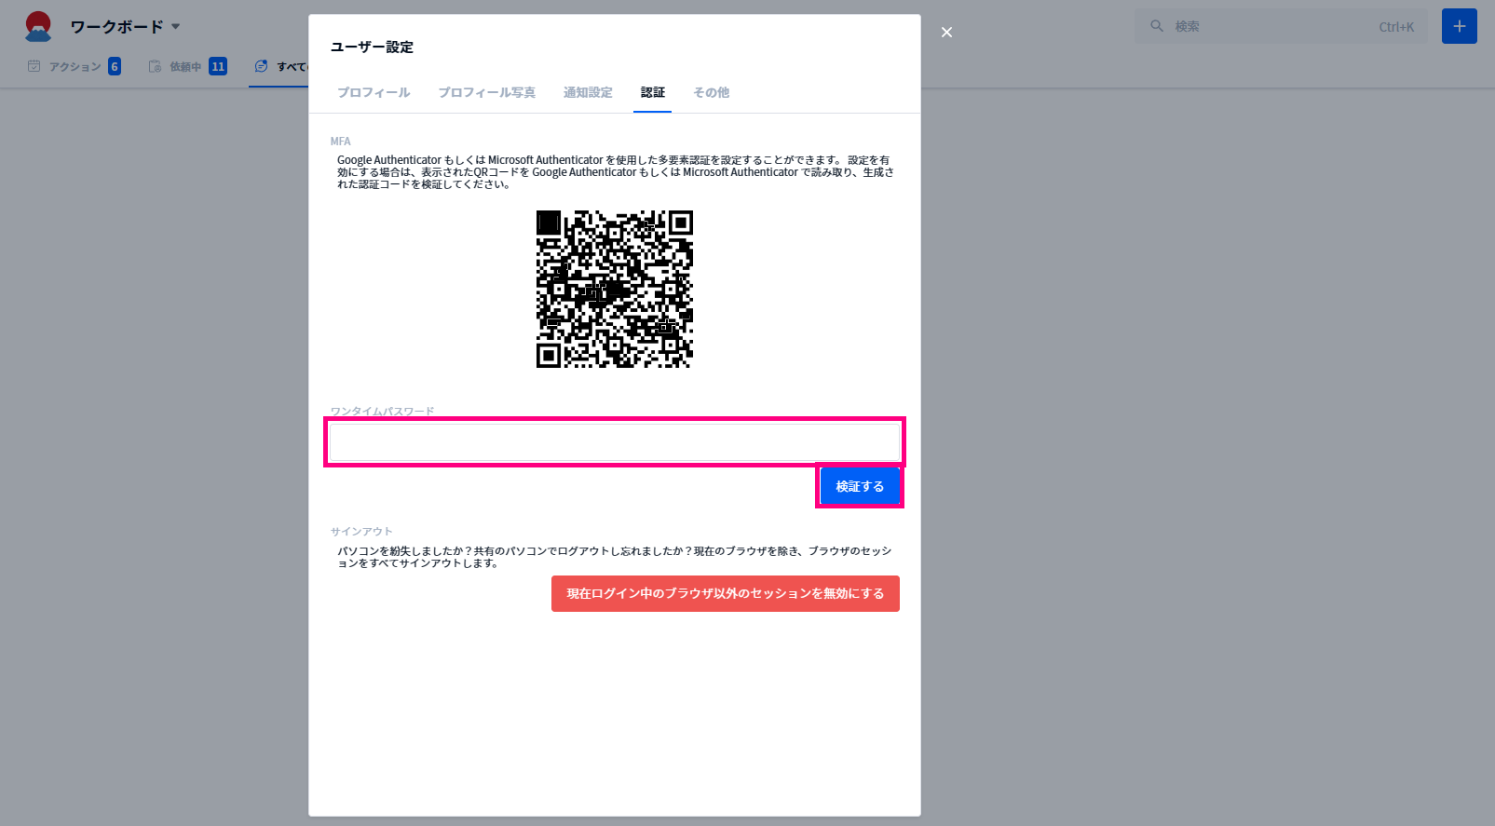
Task: Click the ワンタイムパスワード input field
Action: (x=614, y=441)
